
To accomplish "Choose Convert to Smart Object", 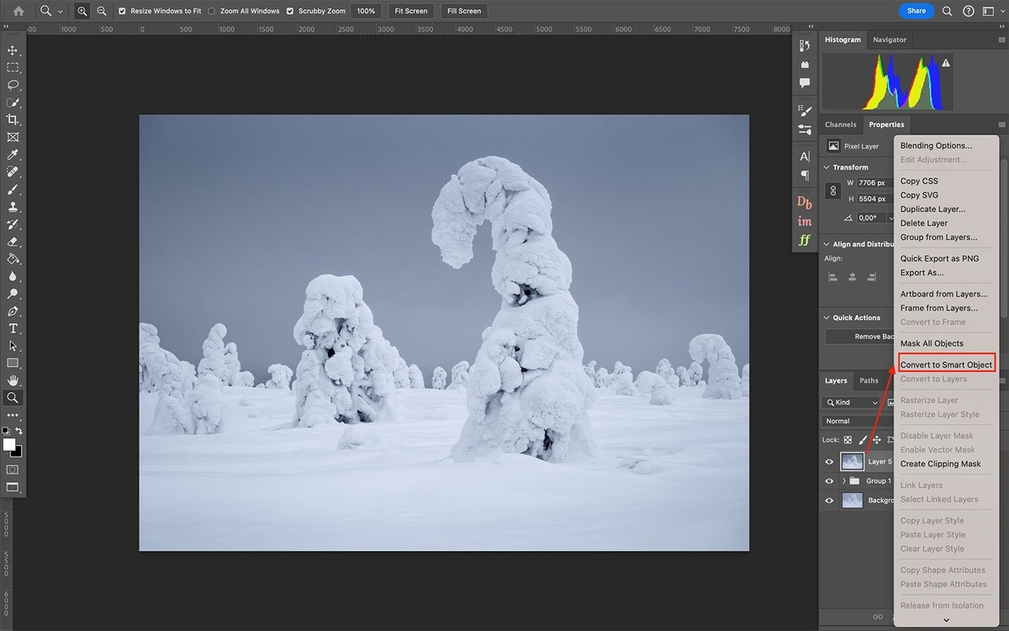I will 946,365.
